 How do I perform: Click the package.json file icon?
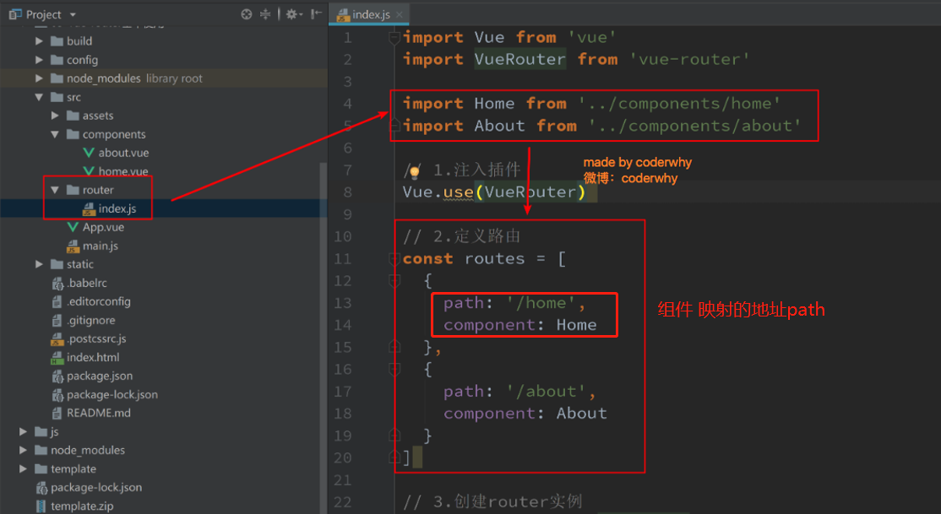pos(57,376)
